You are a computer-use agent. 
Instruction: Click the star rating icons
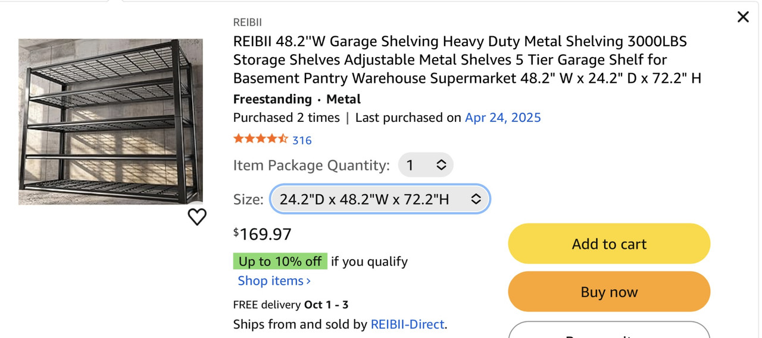click(260, 139)
